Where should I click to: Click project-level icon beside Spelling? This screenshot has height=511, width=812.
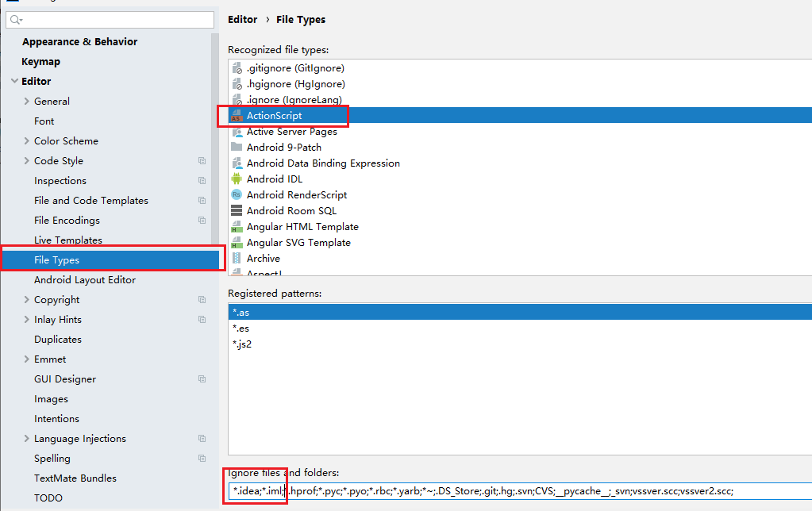202,458
